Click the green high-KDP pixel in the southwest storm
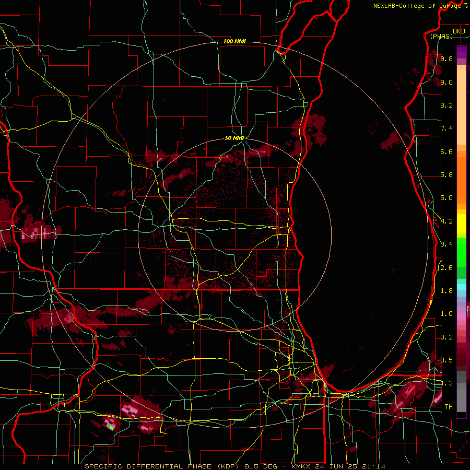 [x=110, y=427]
